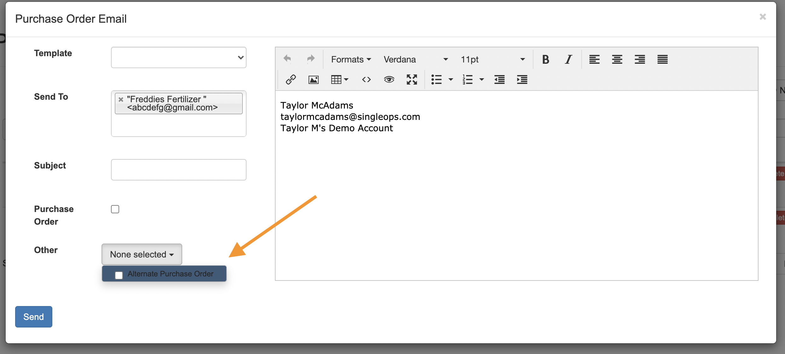
Task: Check the Purchase Order checkbox
Action: 115,209
